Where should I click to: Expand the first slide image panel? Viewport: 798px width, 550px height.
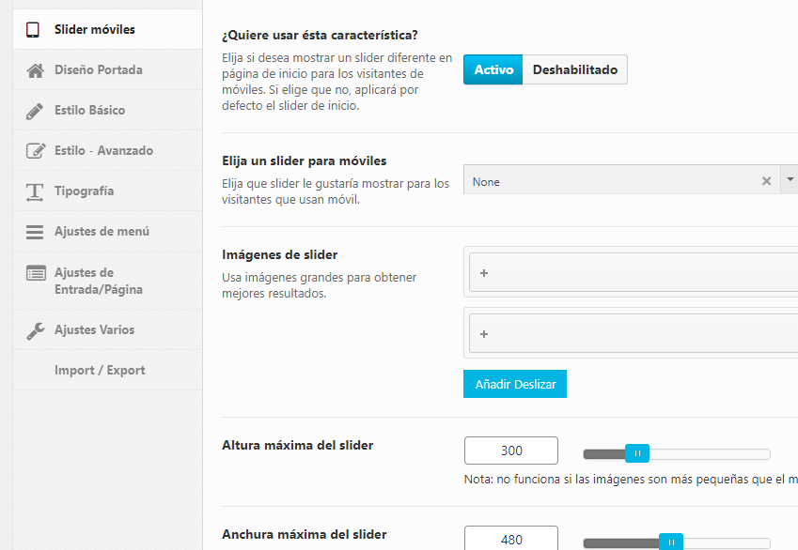pos(634,273)
